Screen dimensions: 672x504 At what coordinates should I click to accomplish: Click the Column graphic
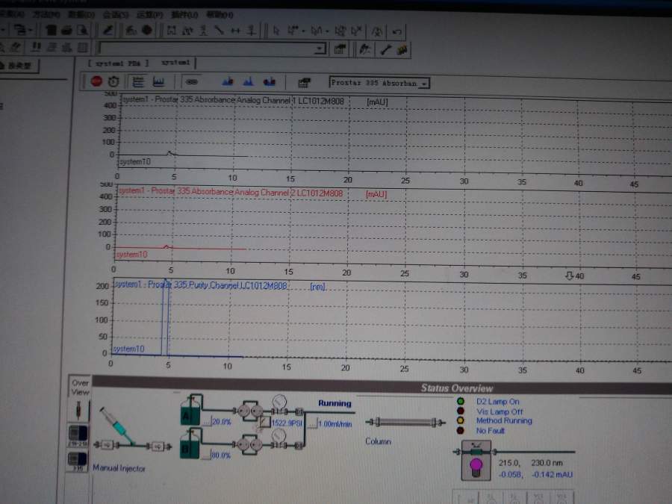[x=405, y=423]
